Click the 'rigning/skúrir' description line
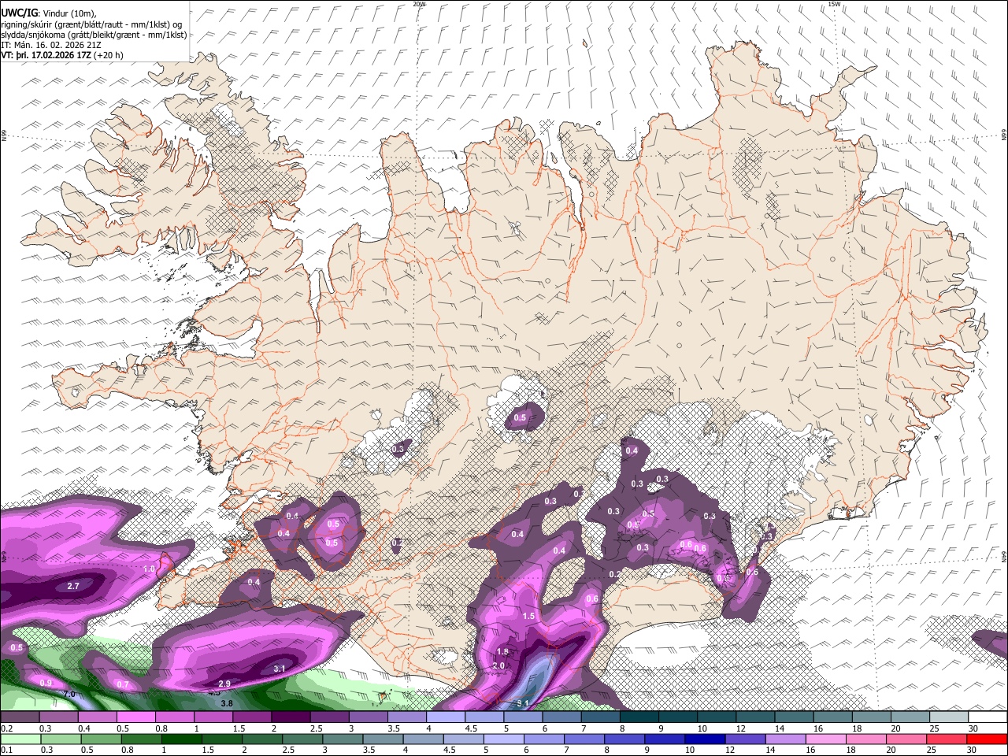Screen dimensions: 1008x756 [x=91, y=23]
